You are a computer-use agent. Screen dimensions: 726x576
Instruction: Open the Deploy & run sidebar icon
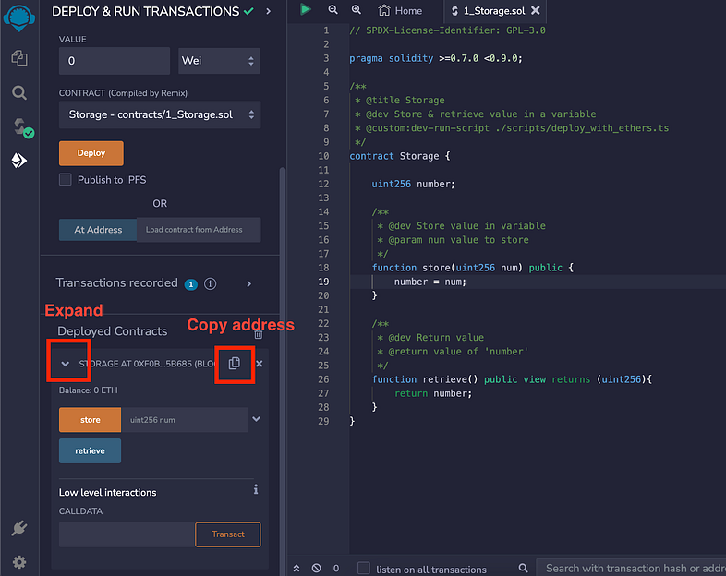coord(19,161)
